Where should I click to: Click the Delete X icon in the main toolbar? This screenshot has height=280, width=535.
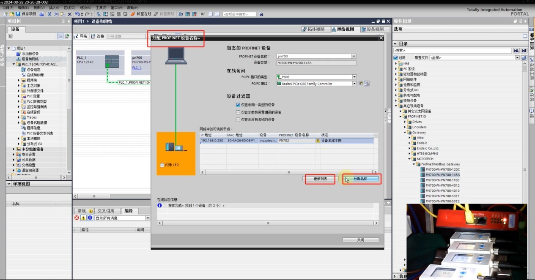[x=70, y=14]
